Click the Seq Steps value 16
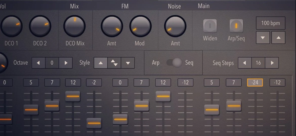This screenshot has height=136, width=296. click(258, 63)
